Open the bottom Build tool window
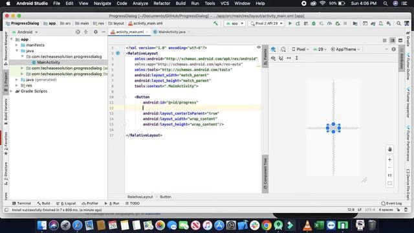Image resolution: width=414 pixels, height=233 pixels. (x=43, y=203)
